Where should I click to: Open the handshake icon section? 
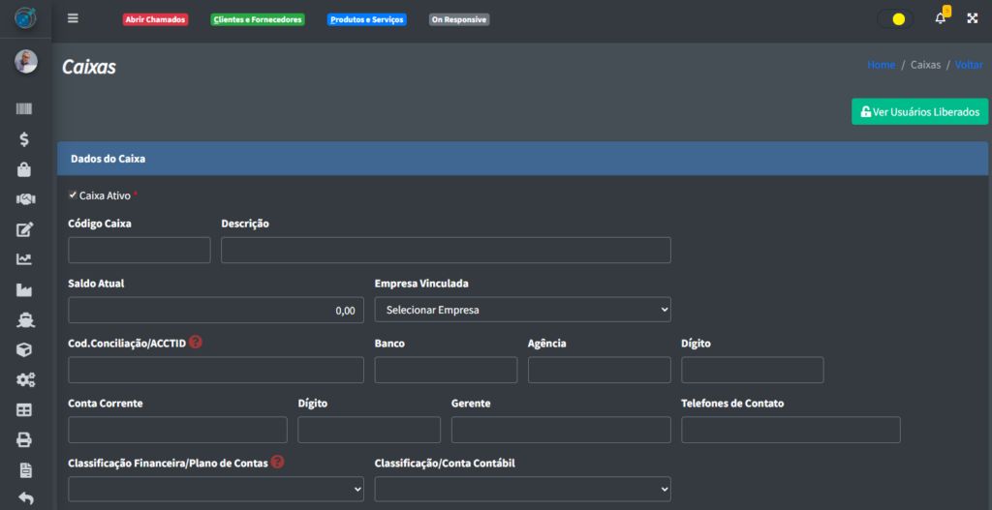point(25,199)
